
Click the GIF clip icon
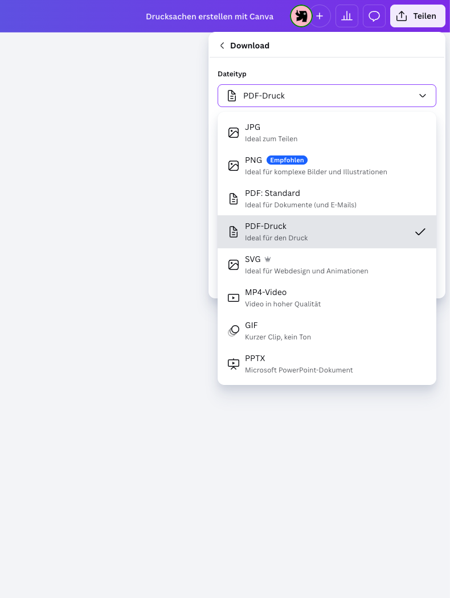pyautogui.click(x=234, y=330)
